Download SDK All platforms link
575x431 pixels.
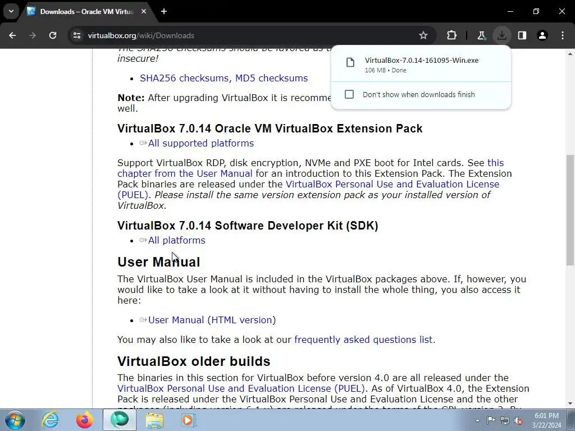[x=176, y=240]
